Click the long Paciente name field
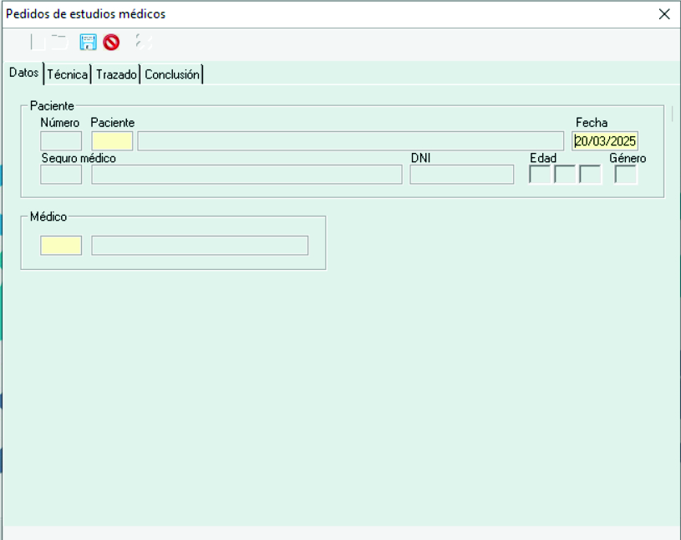 (350, 140)
